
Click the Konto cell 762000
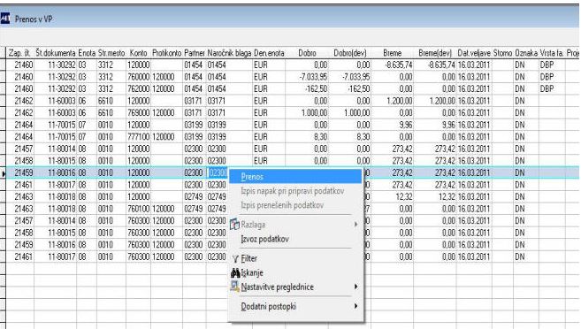[x=138, y=89]
